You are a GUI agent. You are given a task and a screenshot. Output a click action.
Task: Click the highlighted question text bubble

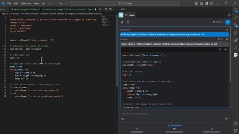[174, 35]
